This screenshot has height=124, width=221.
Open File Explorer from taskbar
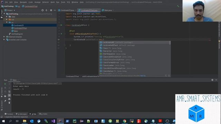[x=25, y=121]
